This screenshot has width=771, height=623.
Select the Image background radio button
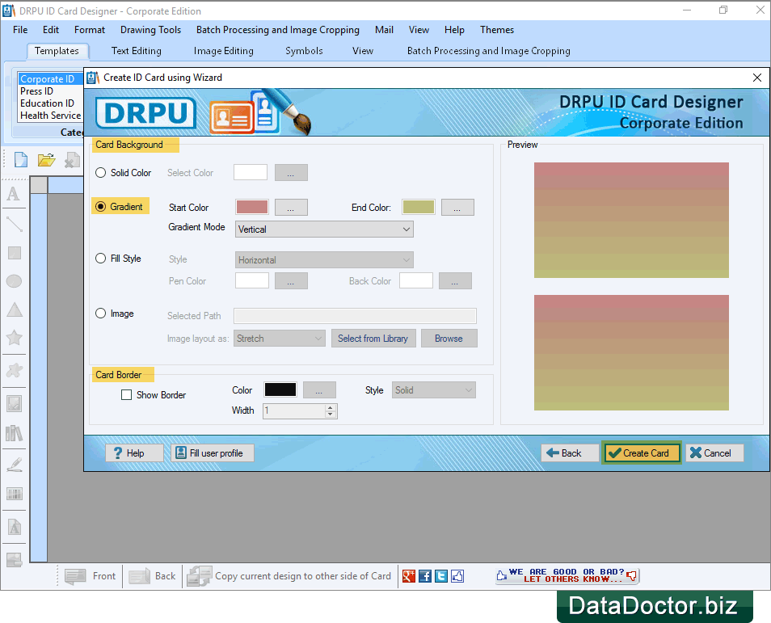coord(100,314)
